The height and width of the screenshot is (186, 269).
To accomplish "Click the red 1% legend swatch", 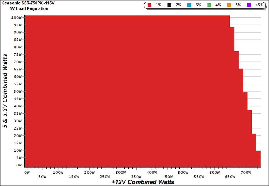I will [x=149, y=5].
